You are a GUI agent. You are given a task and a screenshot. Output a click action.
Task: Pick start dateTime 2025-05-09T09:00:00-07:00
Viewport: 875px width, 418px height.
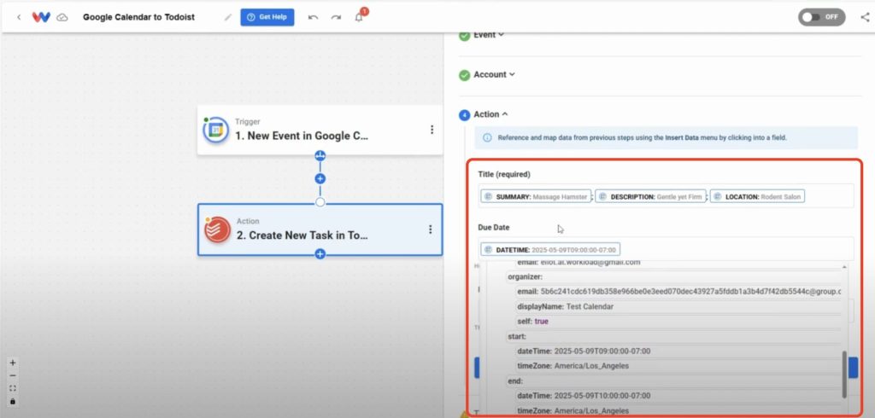click(x=678, y=351)
